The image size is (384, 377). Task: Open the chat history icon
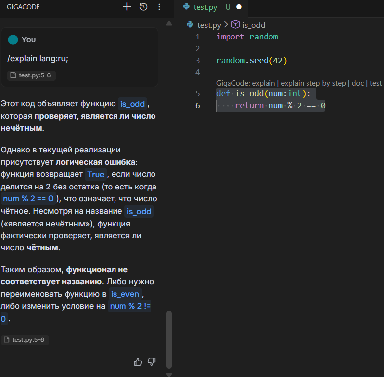point(143,7)
